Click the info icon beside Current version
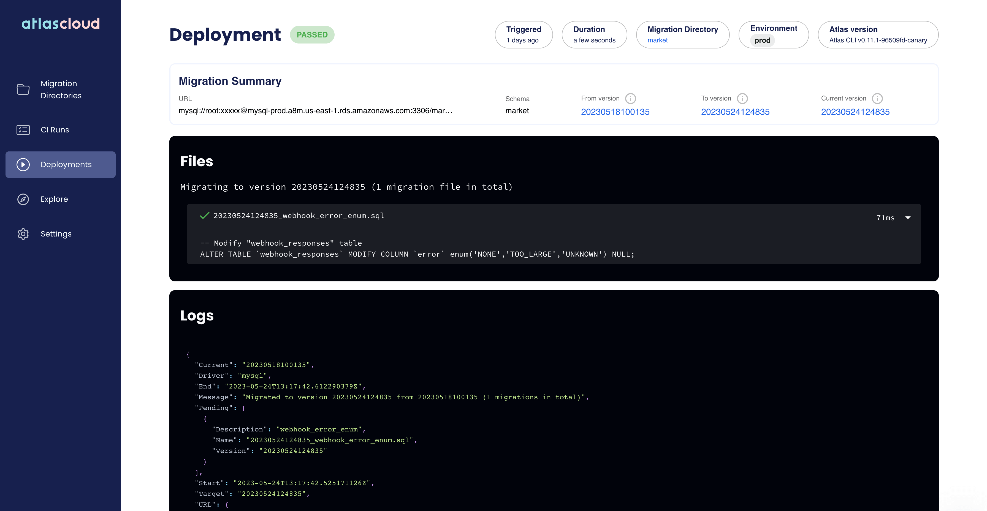Screen dimensions: 987x511 (878, 98)
